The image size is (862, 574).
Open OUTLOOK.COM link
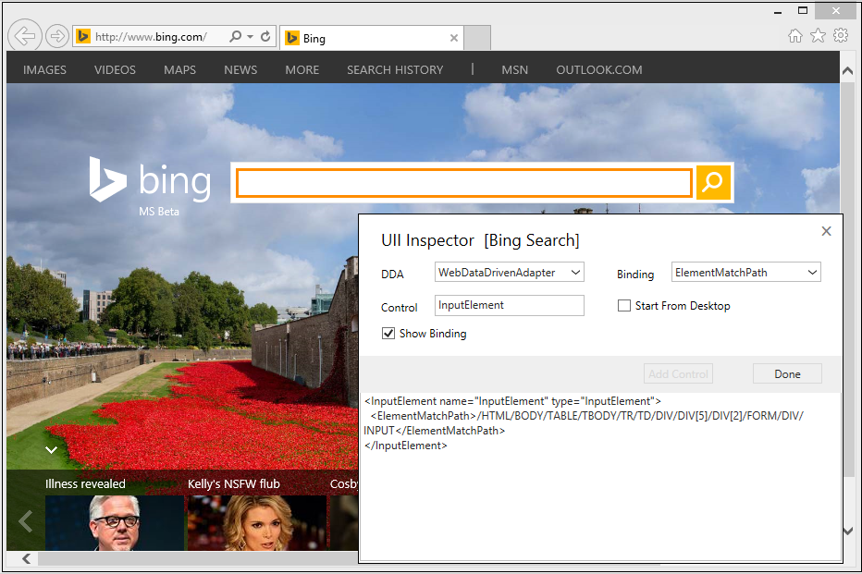[598, 69]
